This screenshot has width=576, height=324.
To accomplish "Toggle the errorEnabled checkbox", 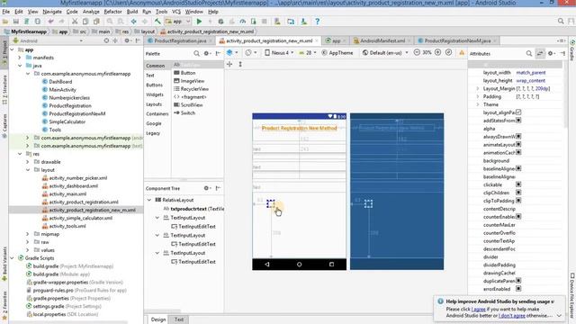I will [518, 289].
